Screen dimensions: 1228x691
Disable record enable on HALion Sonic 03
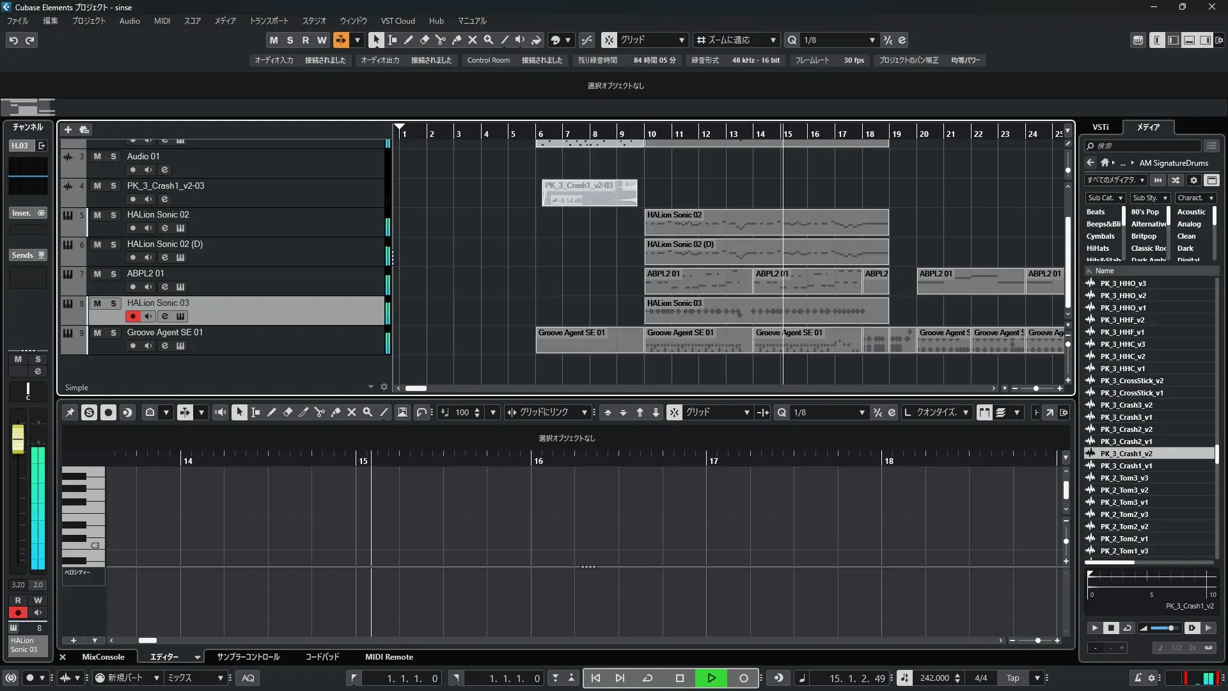[x=132, y=316]
